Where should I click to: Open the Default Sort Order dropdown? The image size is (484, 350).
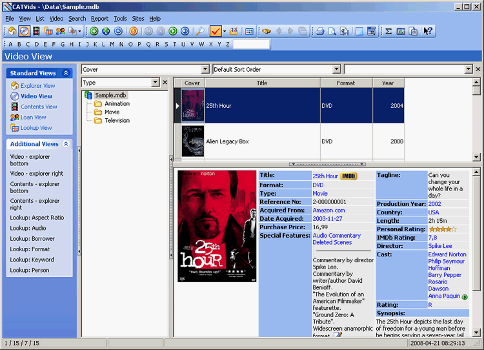pos(337,69)
